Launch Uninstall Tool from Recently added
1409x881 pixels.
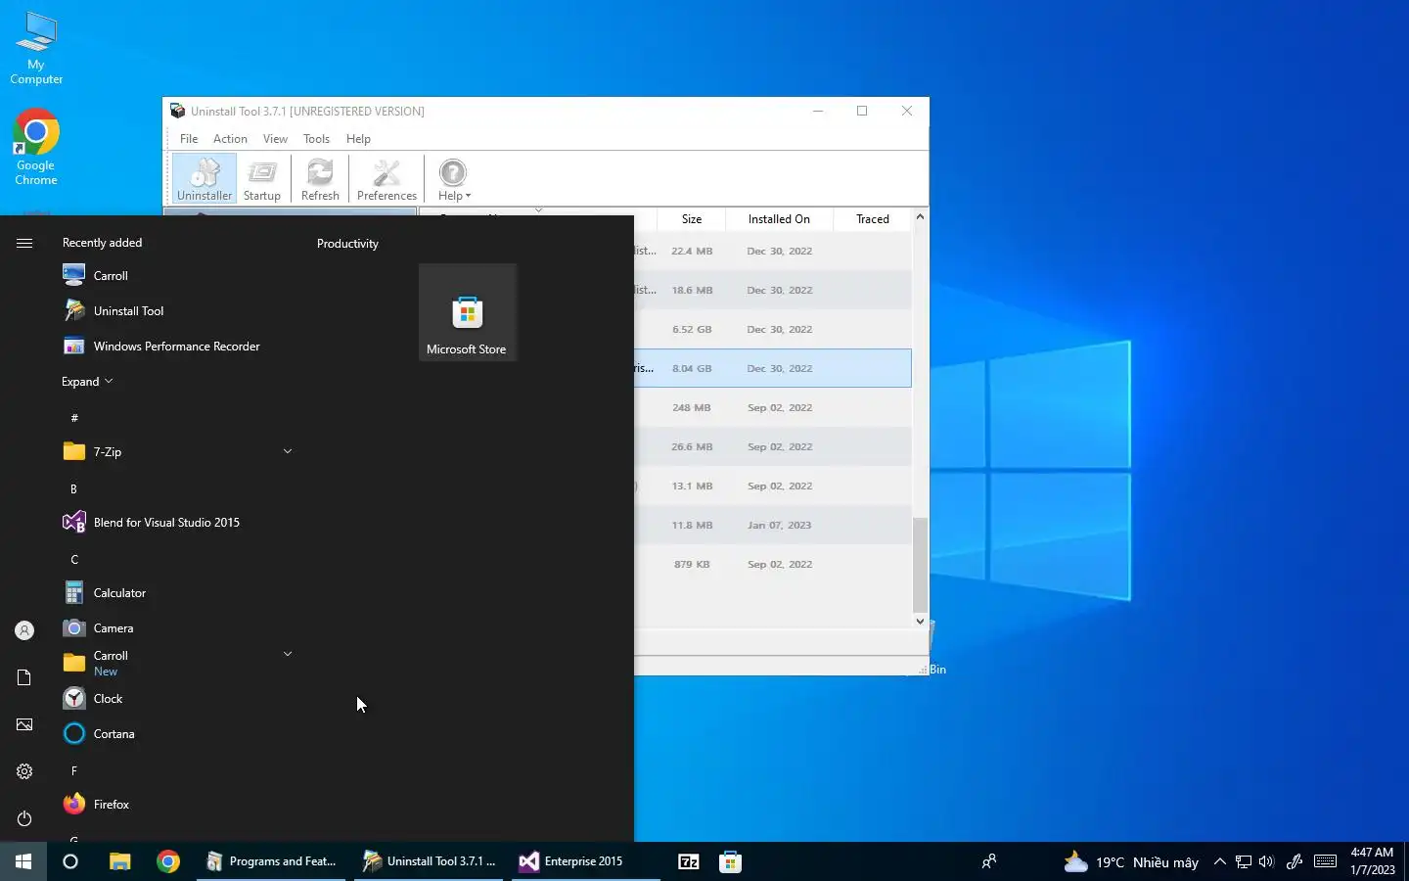pos(176,311)
